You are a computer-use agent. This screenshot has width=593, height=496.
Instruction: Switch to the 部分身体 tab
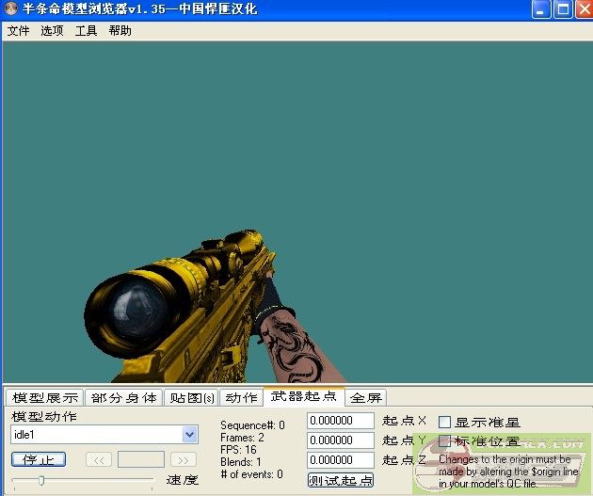[124, 398]
